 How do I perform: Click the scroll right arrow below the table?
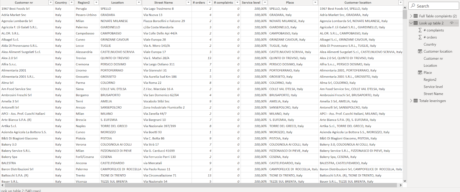[x=400, y=185]
